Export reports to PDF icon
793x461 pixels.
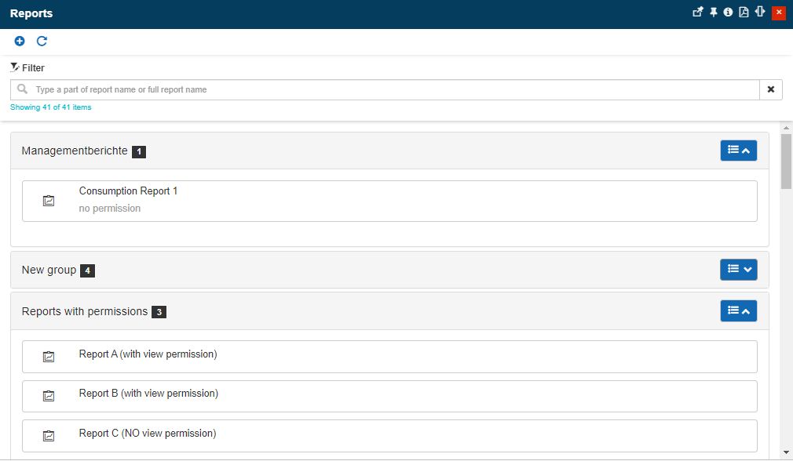pyautogui.click(x=744, y=13)
